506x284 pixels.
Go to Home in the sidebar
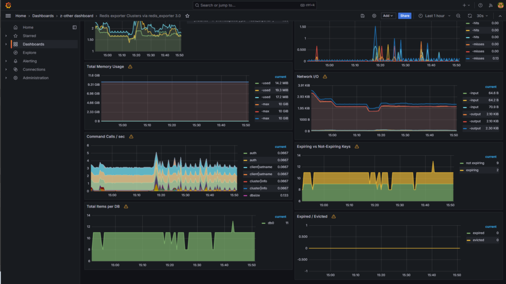(x=28, y=28)
